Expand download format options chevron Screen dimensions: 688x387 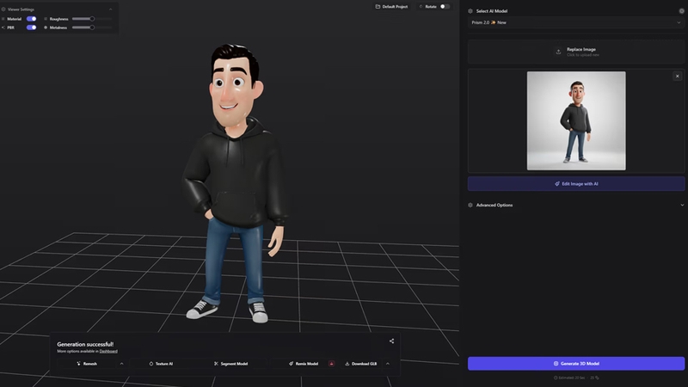point(388,364)
